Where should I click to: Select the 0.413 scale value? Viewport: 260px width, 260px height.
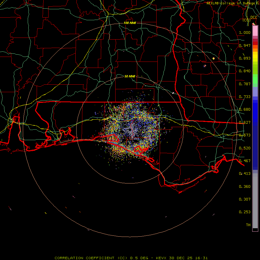(x=245, y=174)
